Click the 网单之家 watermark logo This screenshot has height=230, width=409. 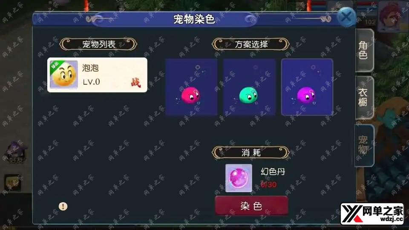[x=373, y=214]
